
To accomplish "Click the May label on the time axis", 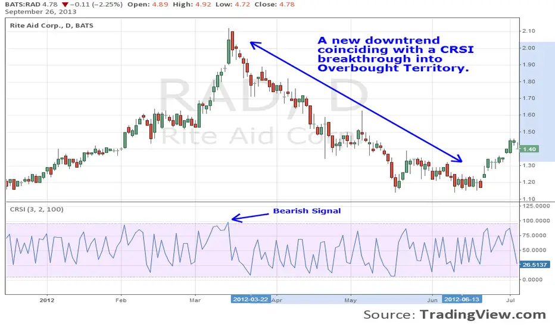I will click(350, 300).
